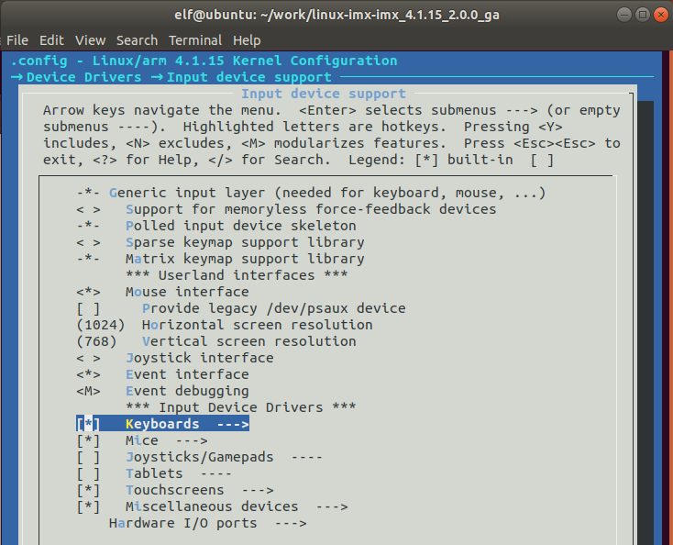This screenshot has height=545, width=673.
Task: Toggle the legacy /dev/psaux device checkbox
Action: 88,308
